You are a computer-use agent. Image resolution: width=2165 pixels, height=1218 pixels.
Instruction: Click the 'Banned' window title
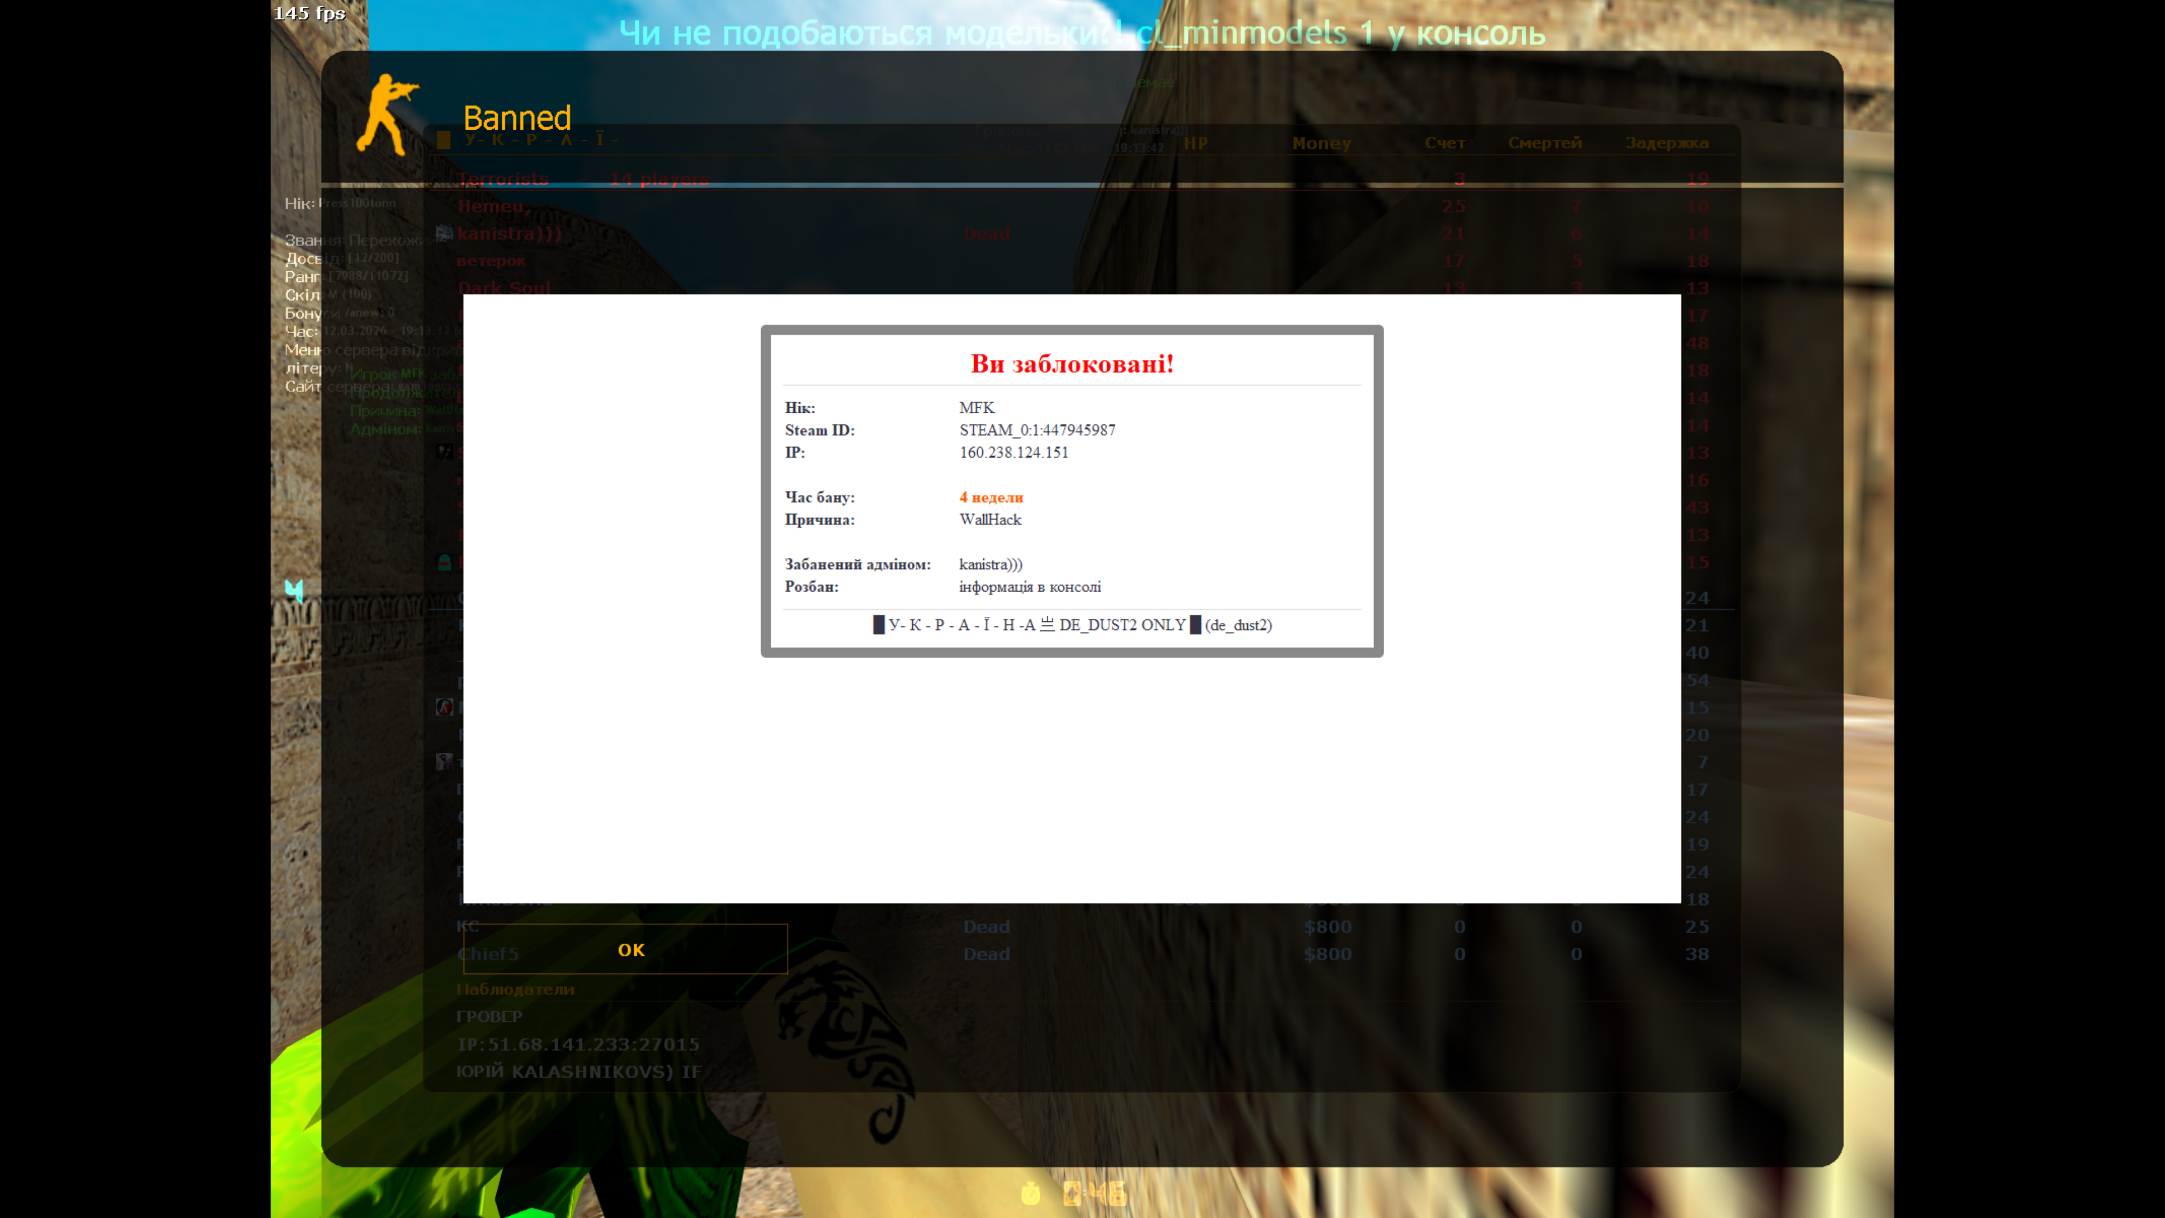[x=517, y=118]
